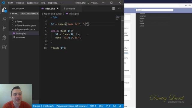Select the index.php editor tab
Viewport: 192px width, 108px height.
(50, 9)
